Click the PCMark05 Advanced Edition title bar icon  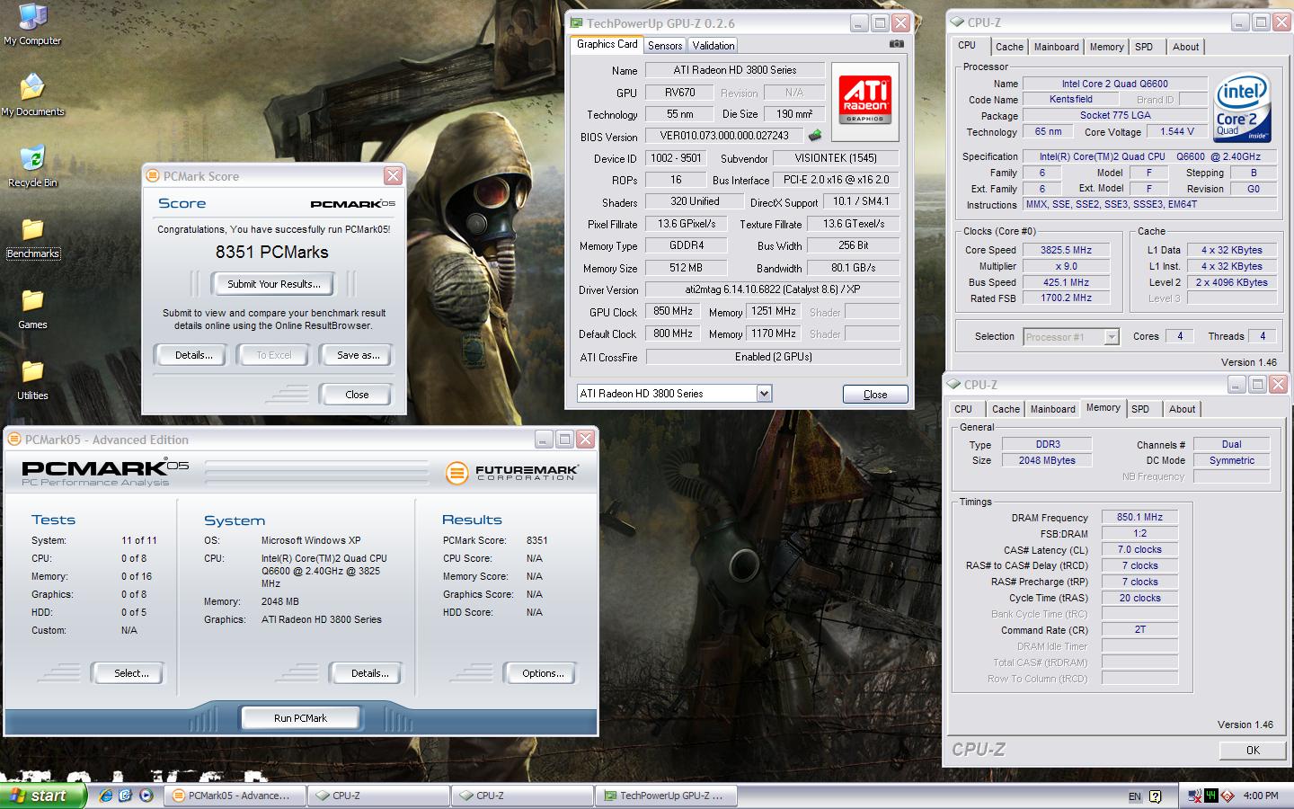[14, 440]
